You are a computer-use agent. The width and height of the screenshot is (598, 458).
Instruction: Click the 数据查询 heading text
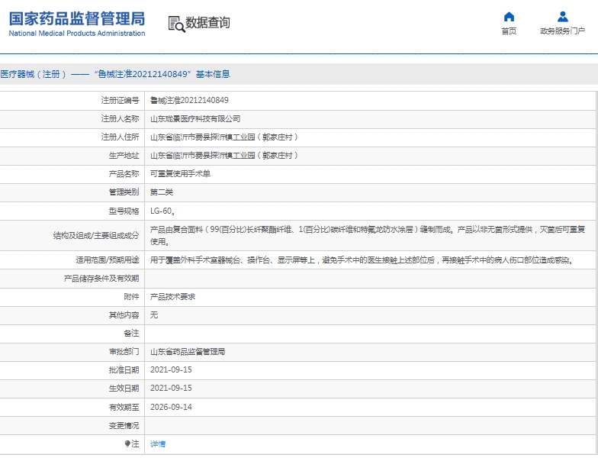pos(207,23)
